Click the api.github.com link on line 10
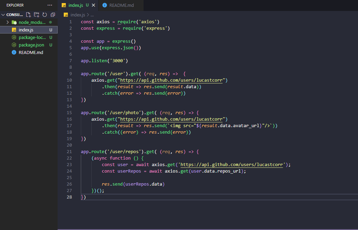The height and width of the screenshot is (230, 358). point(170,80)
